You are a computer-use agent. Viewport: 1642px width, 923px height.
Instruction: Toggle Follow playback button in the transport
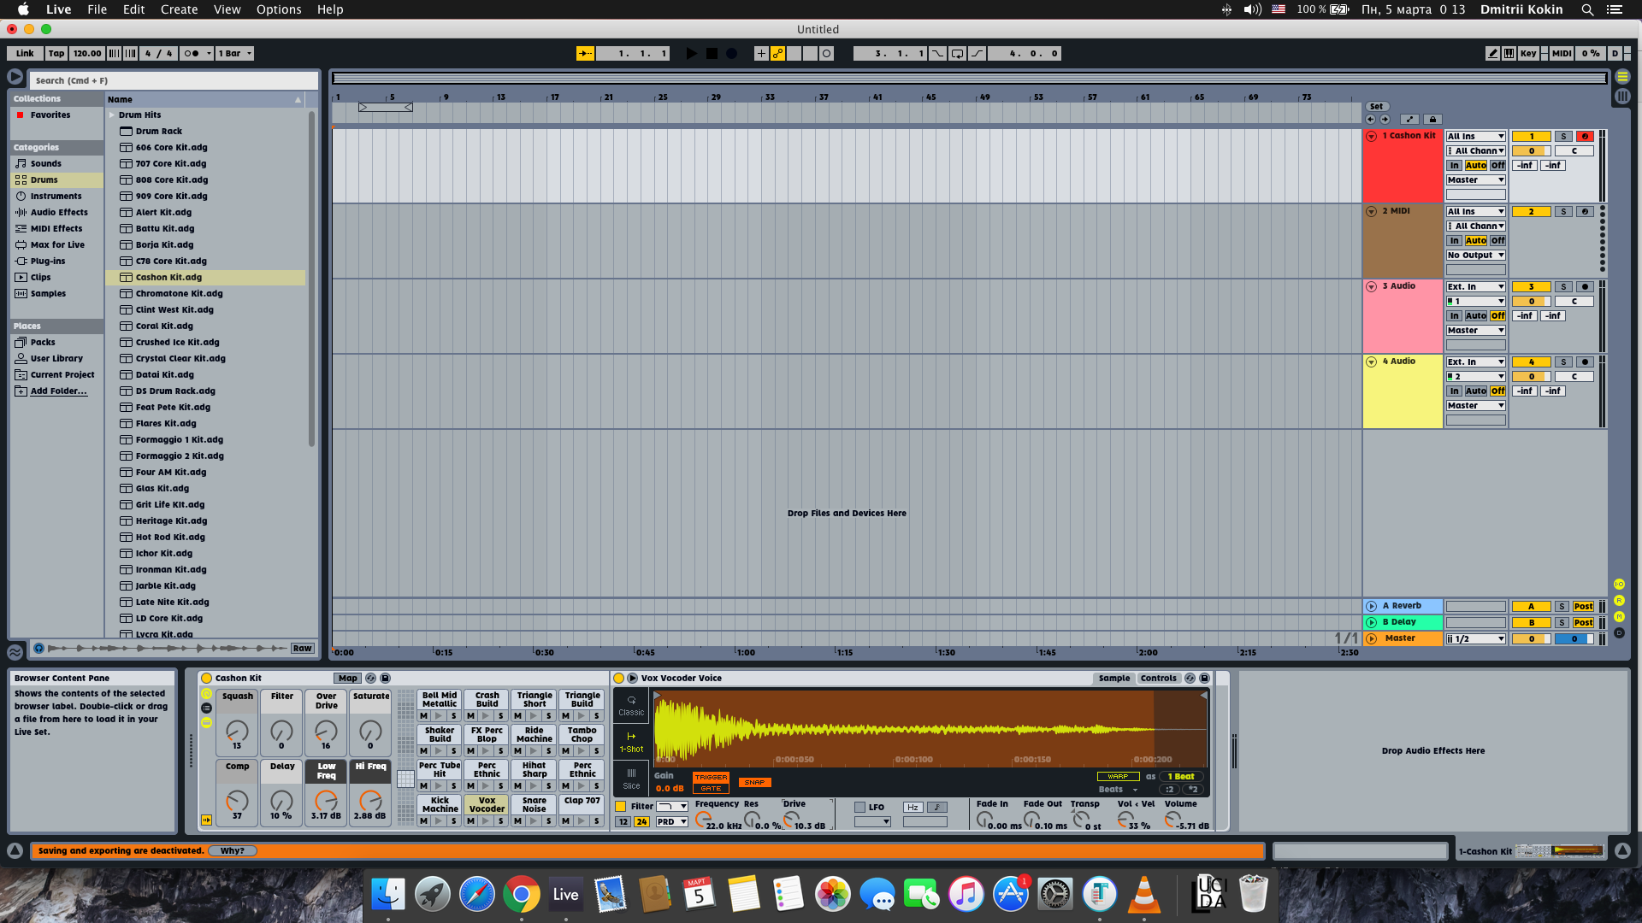(585, 53)
